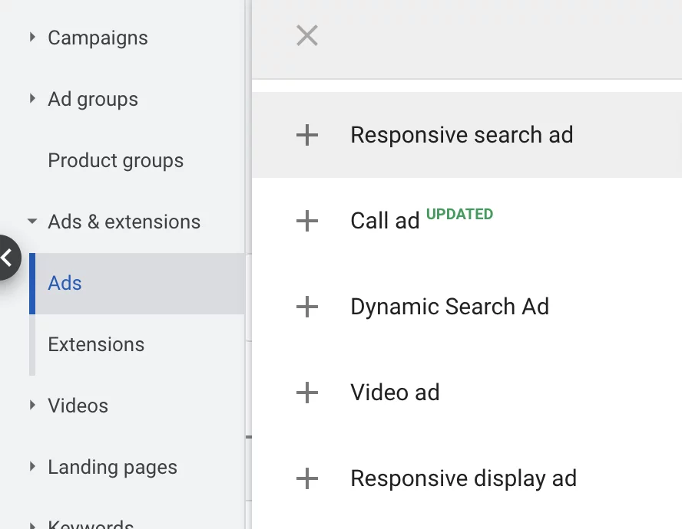The width and height of the screenshot is (682, 529).
Task: Click the green UPDATED badge on Call ad
Action: pos(459,214)
